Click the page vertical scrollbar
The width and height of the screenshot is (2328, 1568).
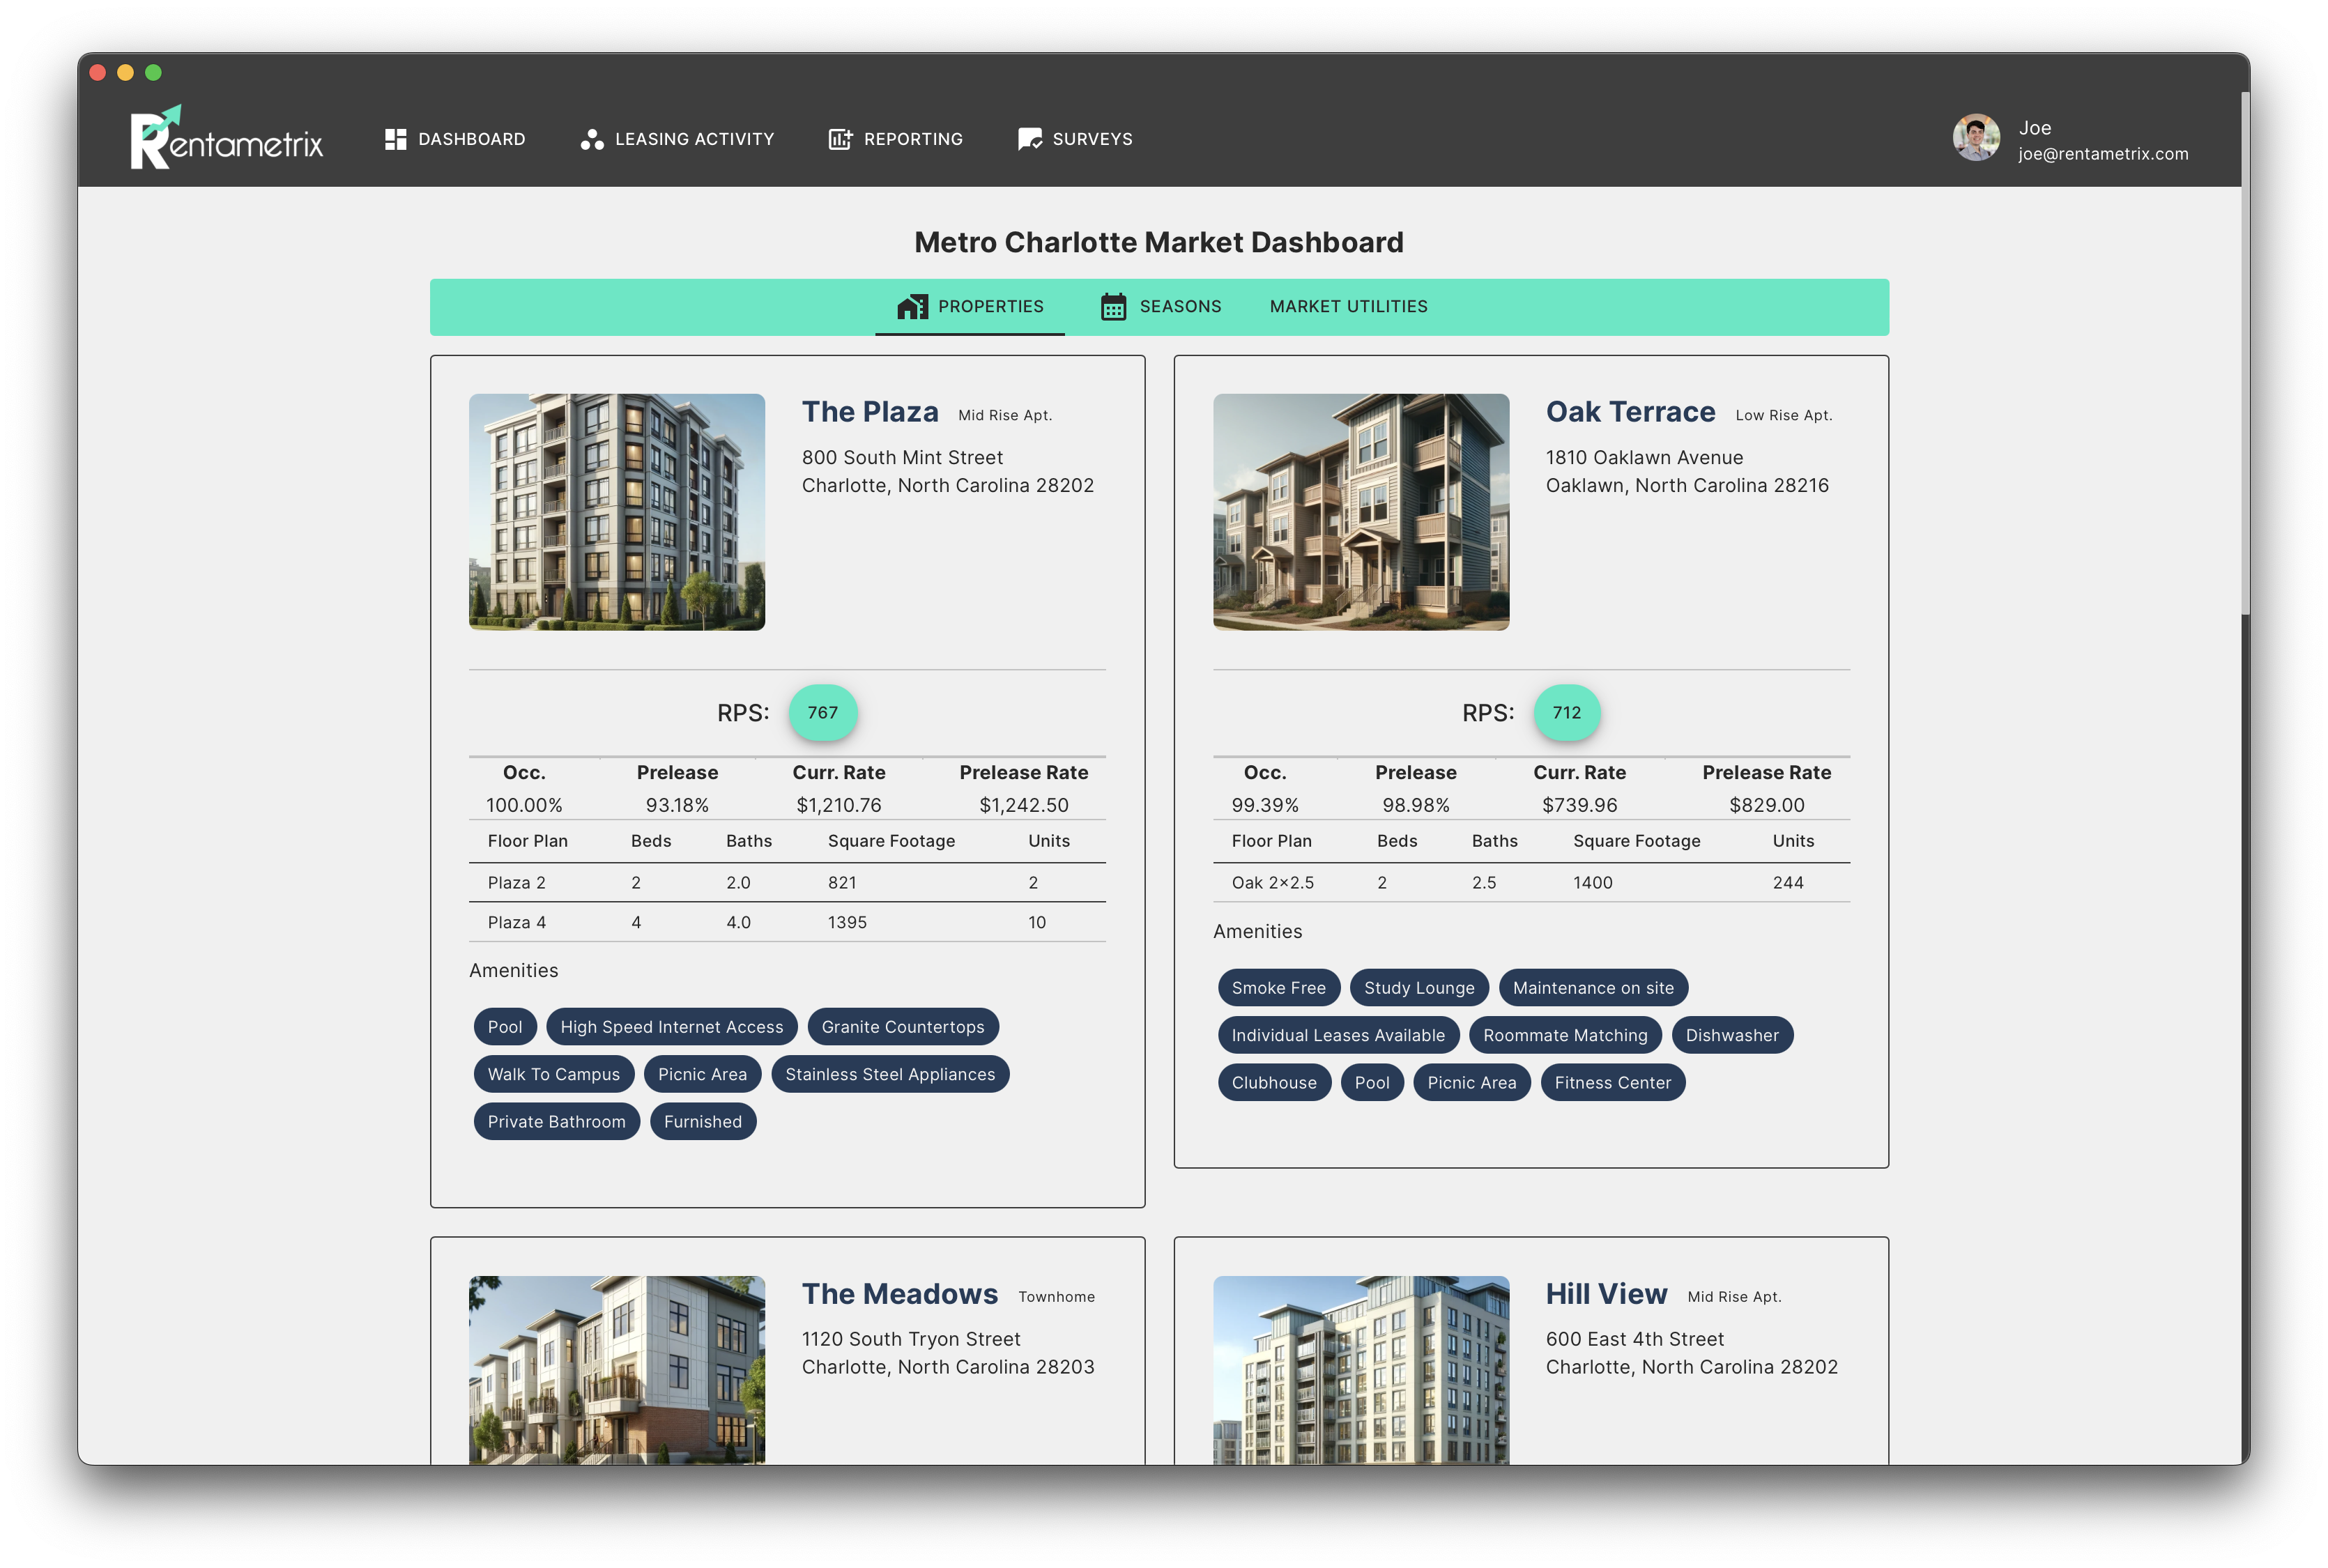point(2244,350)
